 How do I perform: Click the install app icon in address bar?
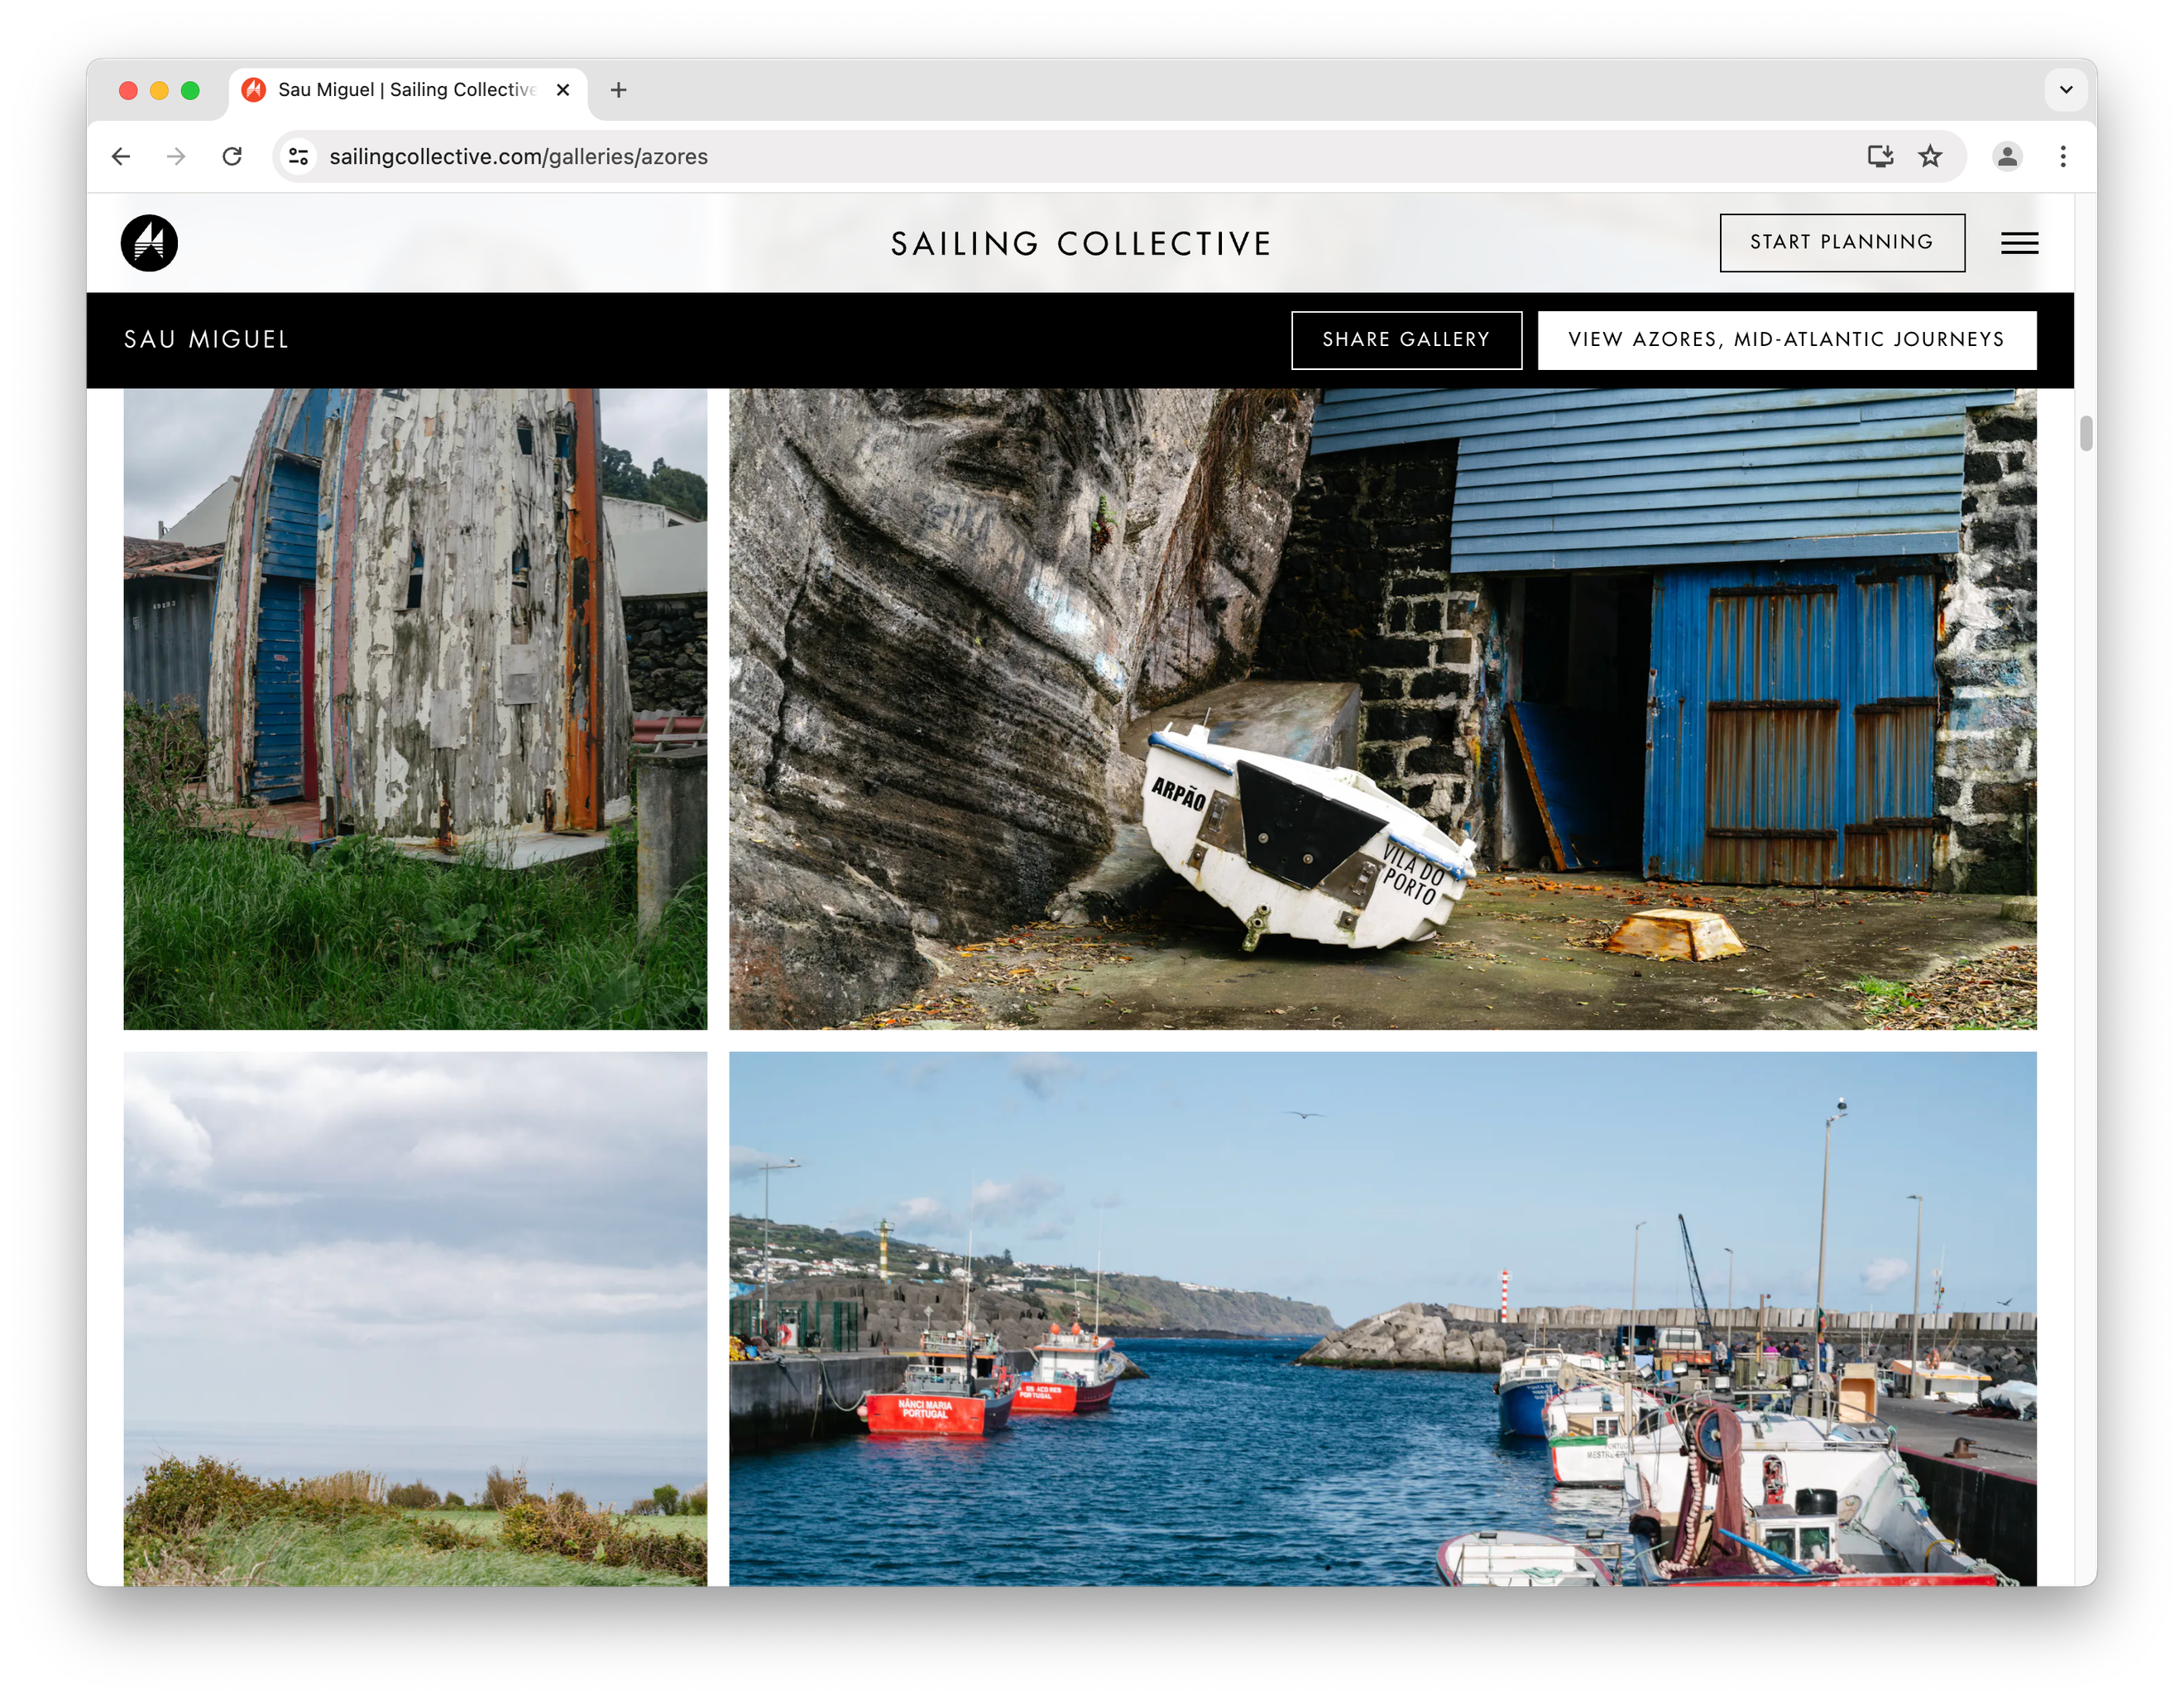pyautogui.click(x=1880, y=156)
